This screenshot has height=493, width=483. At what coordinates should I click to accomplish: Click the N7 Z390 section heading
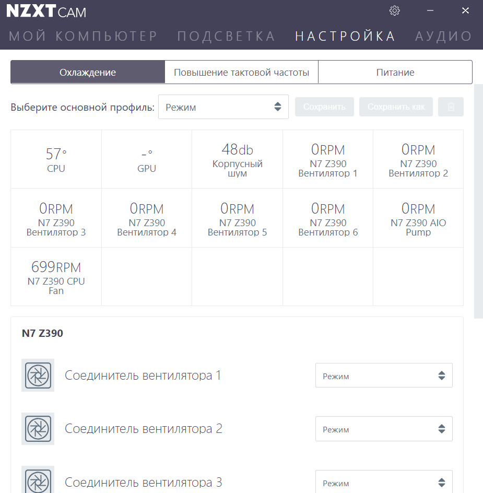42,333
